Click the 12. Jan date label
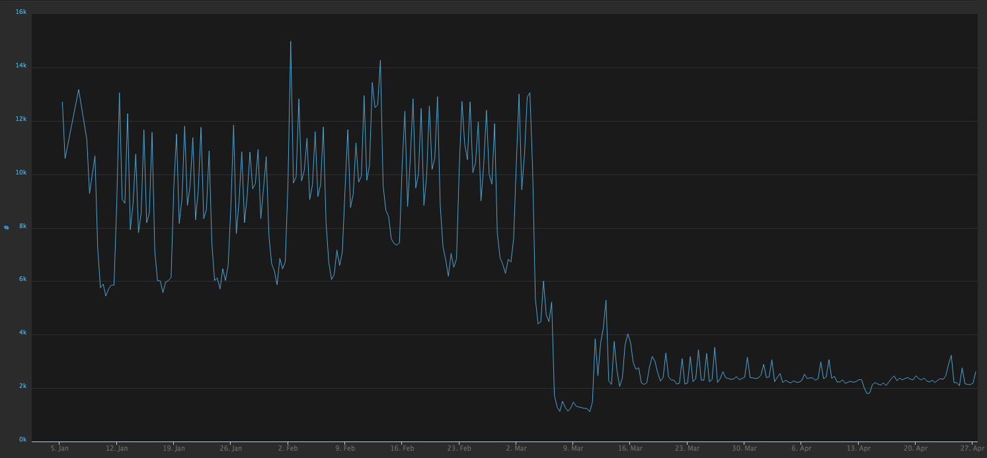 tap(117, 448)
